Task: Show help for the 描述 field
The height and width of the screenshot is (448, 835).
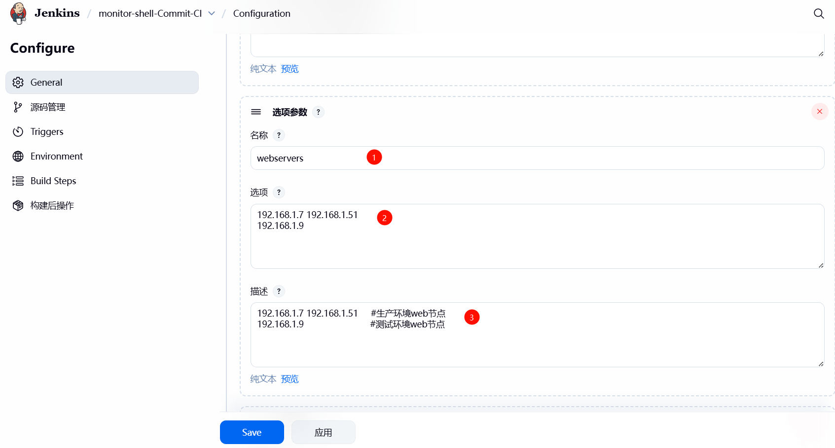Action: coord(279,291)
